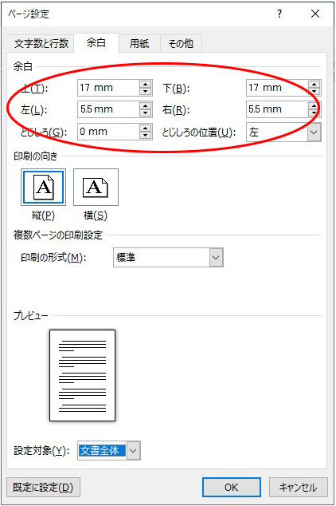Open the その他 tab
Viewport: 336px width, 506px height.
181,43
